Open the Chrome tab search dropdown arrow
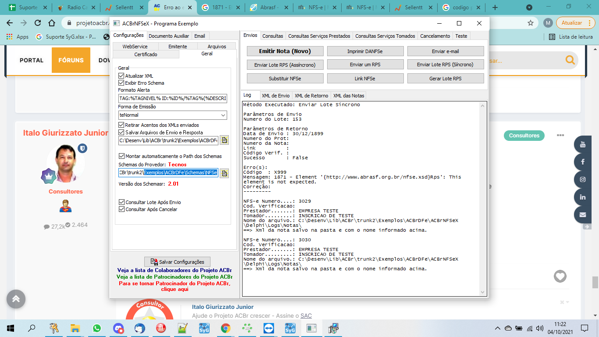 point(529,7)
